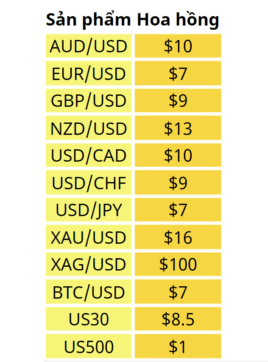Click the $13 commission cell
Screen dimensions: 268x362
[178, 128]
